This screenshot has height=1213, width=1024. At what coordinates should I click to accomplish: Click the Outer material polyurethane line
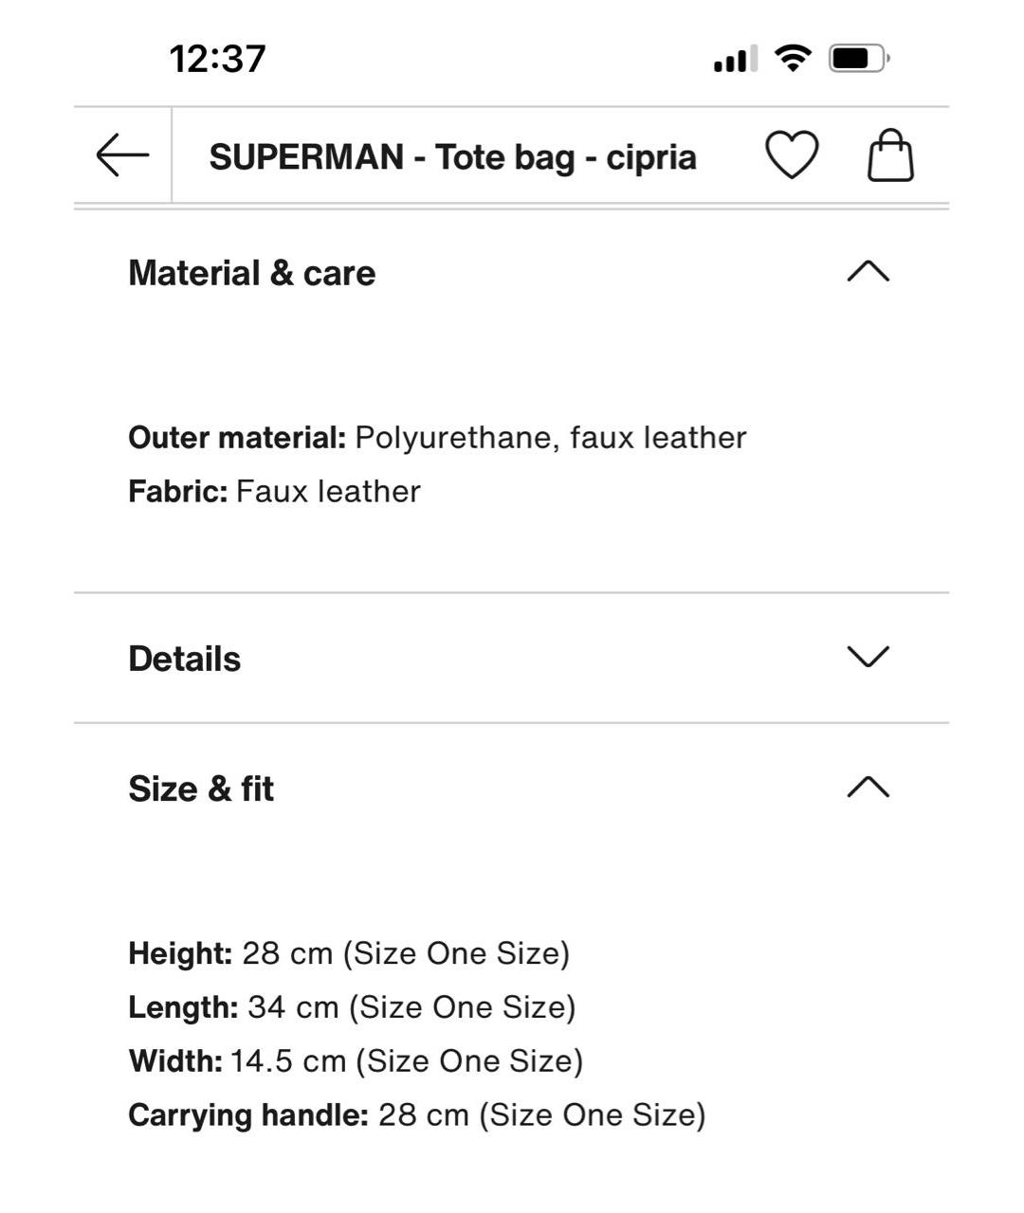pos(437,438)
